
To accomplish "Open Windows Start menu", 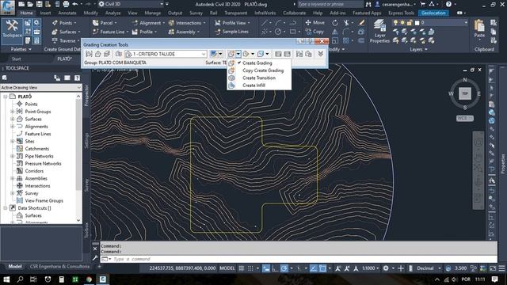I will coord(6,279).
